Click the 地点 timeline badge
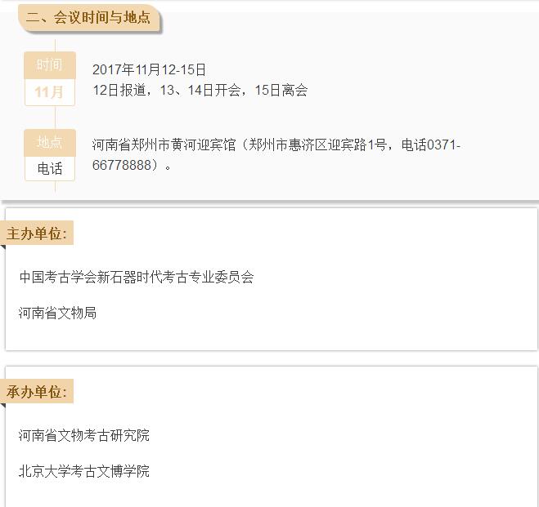This screenshot has height=507, width=539. [x=49, y=142]
